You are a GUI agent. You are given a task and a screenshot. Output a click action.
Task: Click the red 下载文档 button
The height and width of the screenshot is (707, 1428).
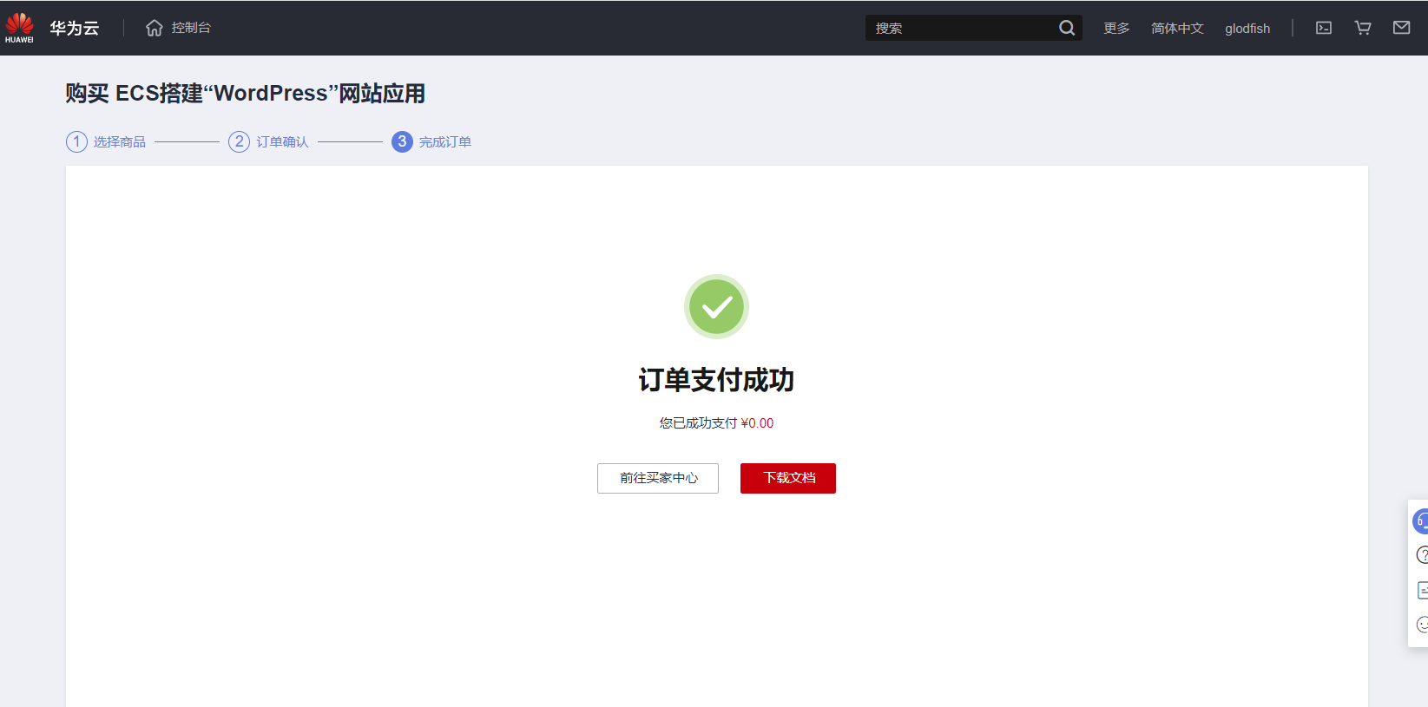tap(788, 478)
